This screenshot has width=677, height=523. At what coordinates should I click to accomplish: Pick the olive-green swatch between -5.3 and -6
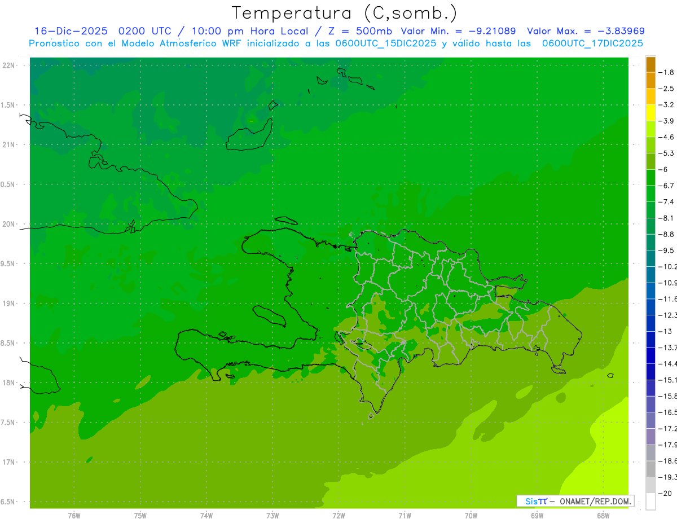click(x=651, y=161)
